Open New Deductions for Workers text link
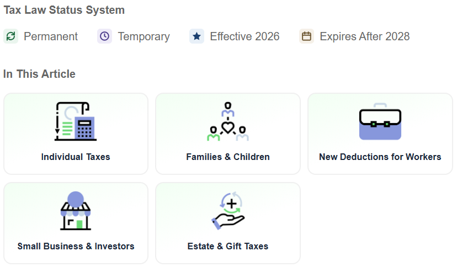The image size is (457, 267). coord(380,157)
